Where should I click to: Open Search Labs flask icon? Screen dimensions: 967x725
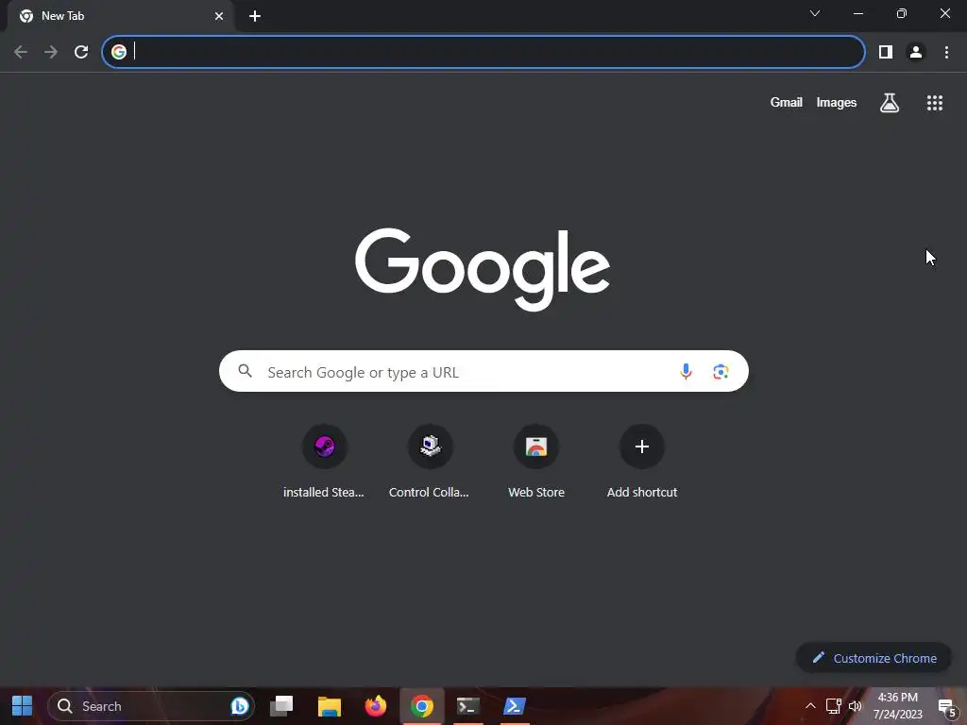click(890, 102)
